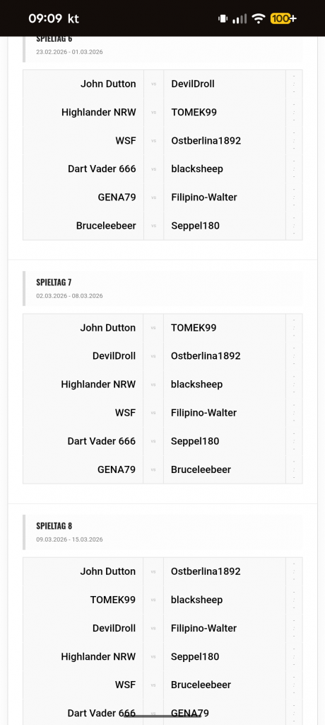Tap the vibrate mode status icon
The height and width of the screenshot is (725, 325).
223,18
